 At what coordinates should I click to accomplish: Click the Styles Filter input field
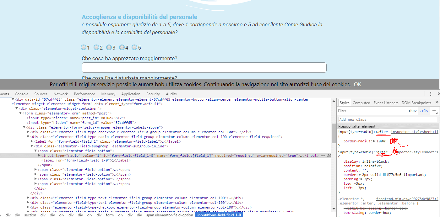click(x=372, y=111)
